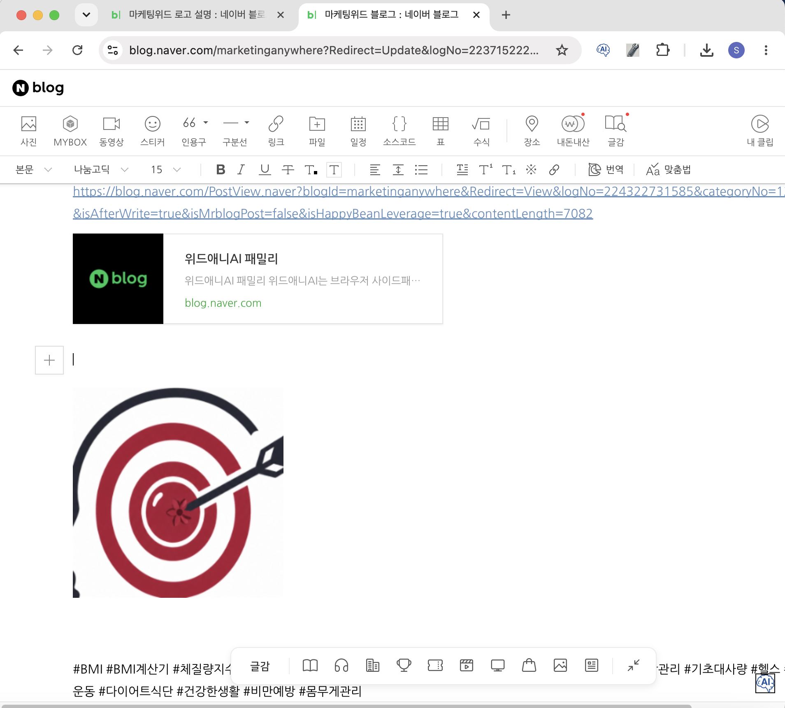Image resolution: width=785 pixels, height=708 pixels.
Task: Expand 구분선 style dropdown arrow
Action: [247, 123]
